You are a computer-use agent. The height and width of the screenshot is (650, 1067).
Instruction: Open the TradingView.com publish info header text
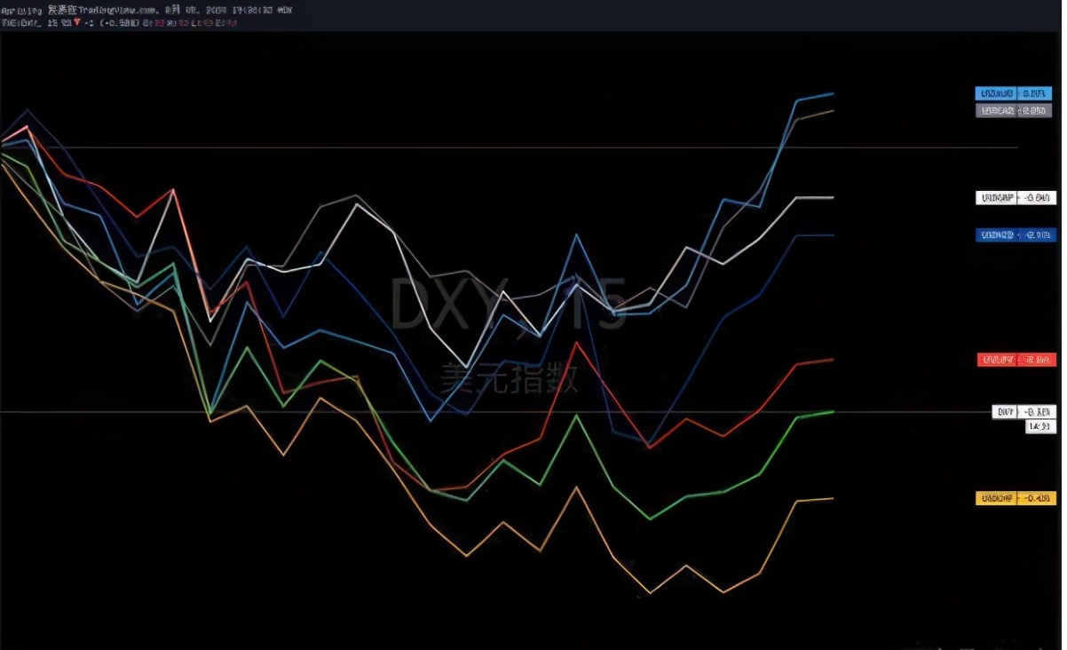[147, 9]
